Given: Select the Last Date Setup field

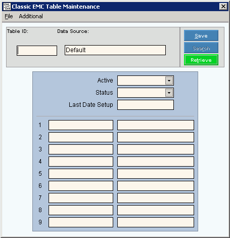Looking at the screenshot, I should click(146, 105).
